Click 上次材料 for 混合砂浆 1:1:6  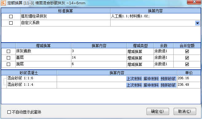click(x=134, y=79)
